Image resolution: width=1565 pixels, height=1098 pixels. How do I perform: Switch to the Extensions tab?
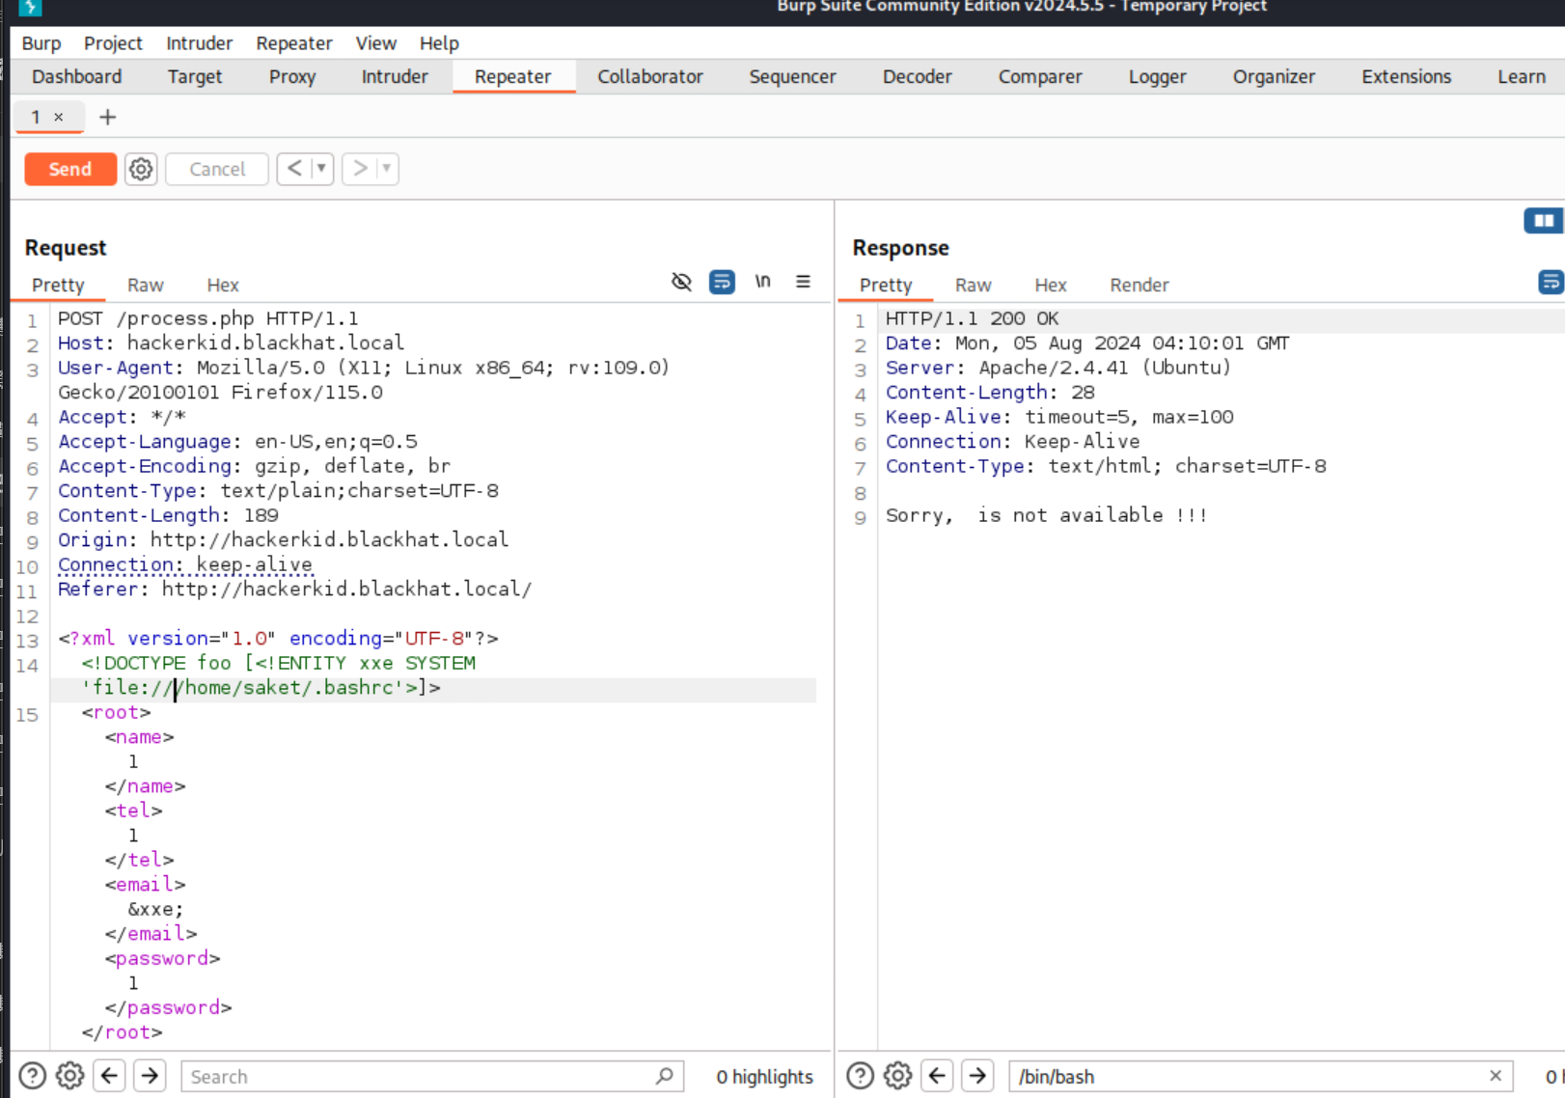click(x=1407, y=77)
